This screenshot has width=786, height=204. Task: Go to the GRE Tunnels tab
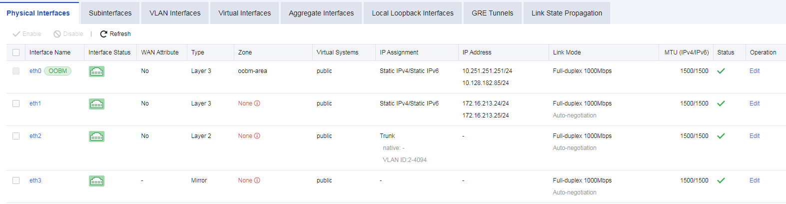(x=492, y=13)
